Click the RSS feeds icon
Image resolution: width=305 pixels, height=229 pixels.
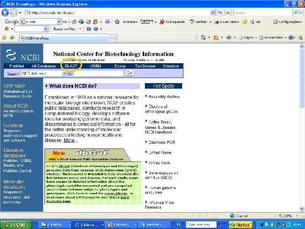pyautogui.click(x=216, y=38)
